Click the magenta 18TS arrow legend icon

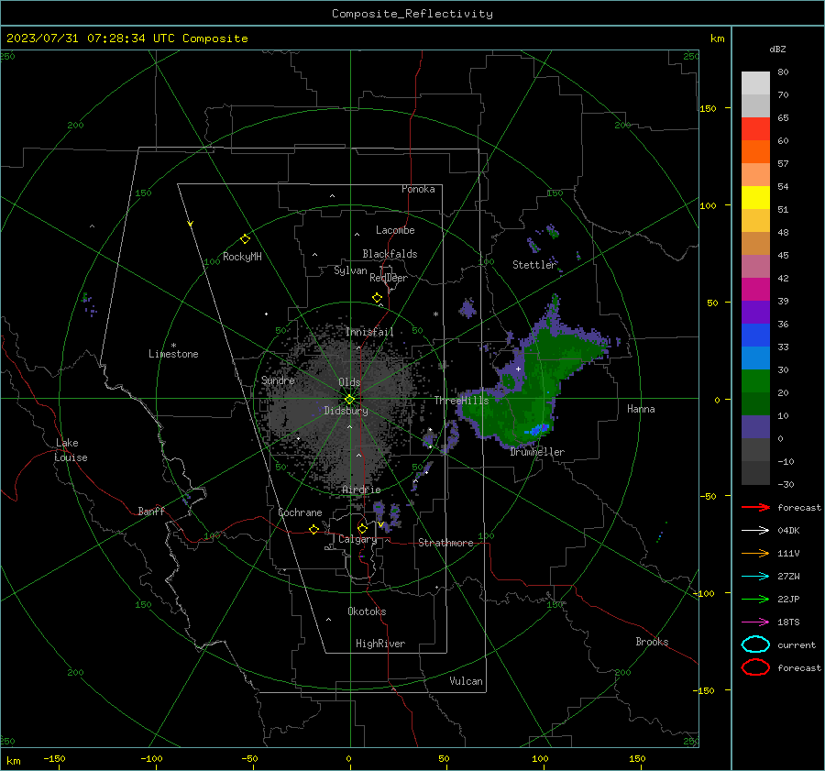pos(755,622)
